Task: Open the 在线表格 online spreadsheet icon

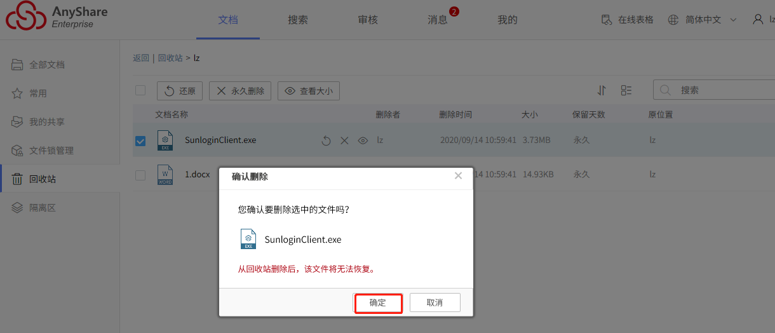Action: tap(607, 20)
